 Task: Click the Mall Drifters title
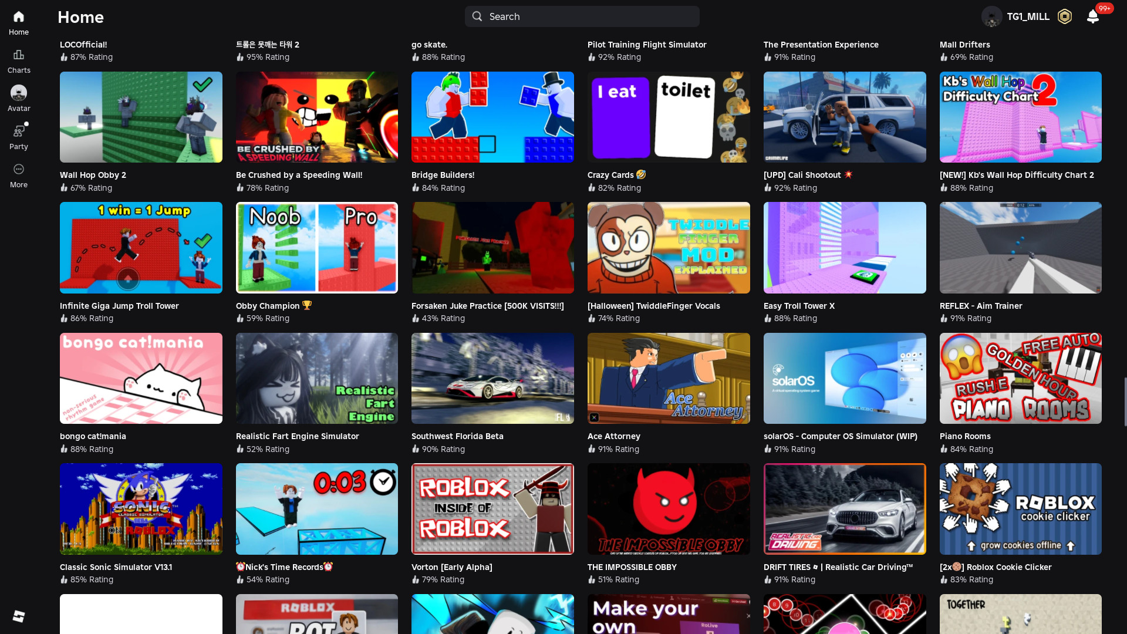pos(965,45)
